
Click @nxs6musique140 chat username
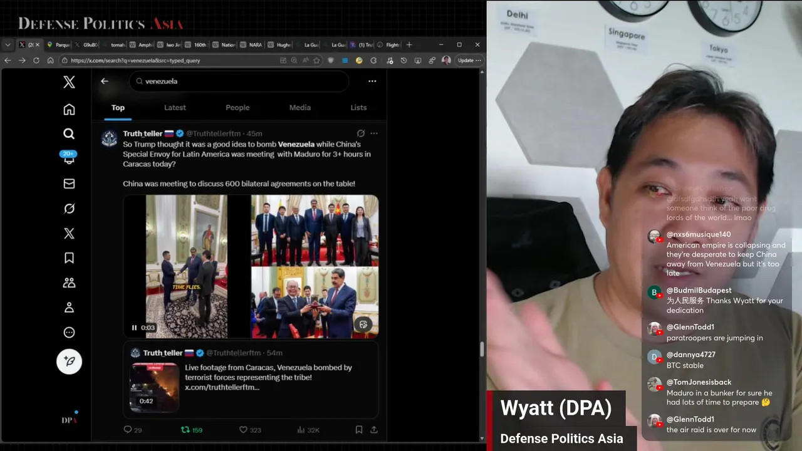point(699,234)
